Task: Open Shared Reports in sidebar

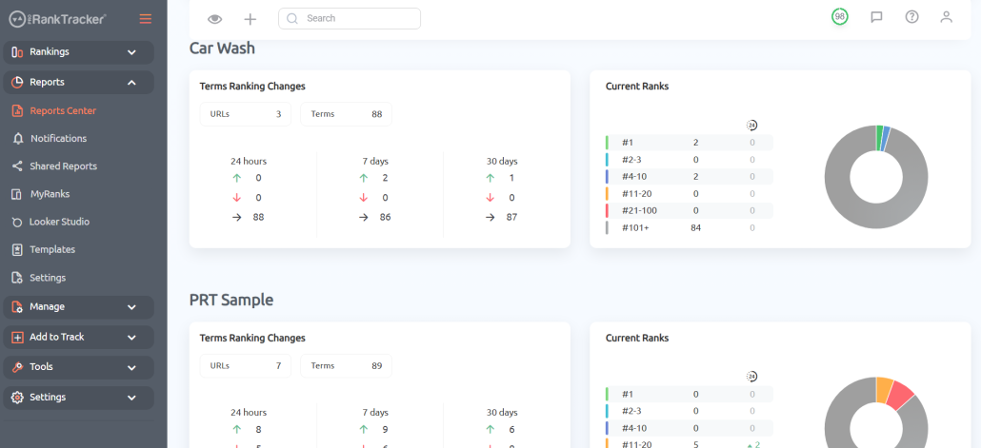Action: pyautogui.click(x=63, y=166)
